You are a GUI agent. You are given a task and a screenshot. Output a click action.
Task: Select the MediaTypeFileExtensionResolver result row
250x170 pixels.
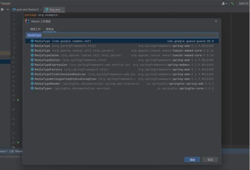pos(122,74)
